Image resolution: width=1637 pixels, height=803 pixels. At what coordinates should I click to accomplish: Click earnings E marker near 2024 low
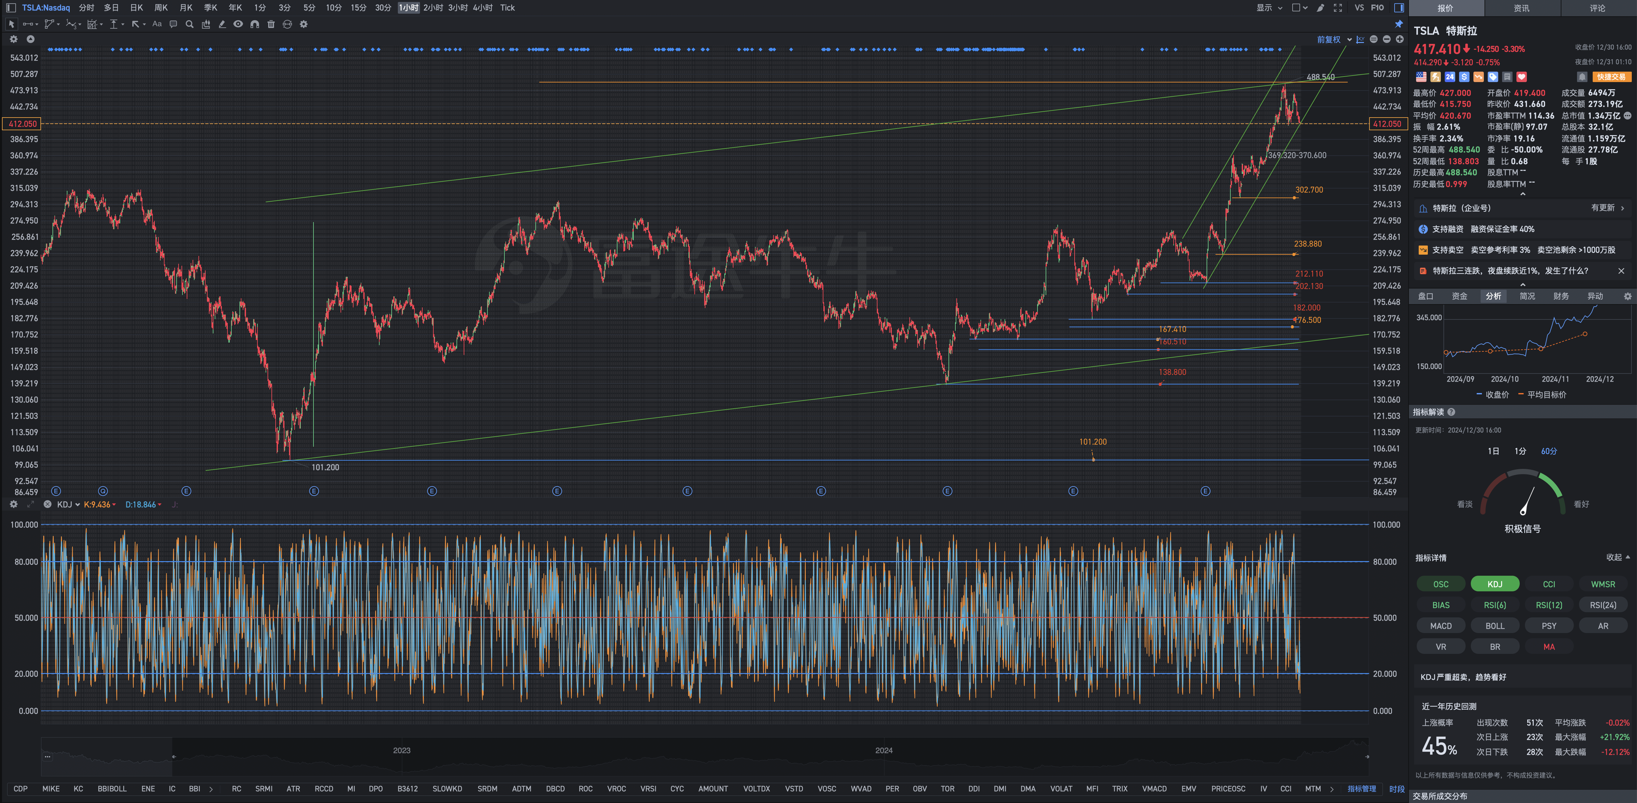click(948, 491)
